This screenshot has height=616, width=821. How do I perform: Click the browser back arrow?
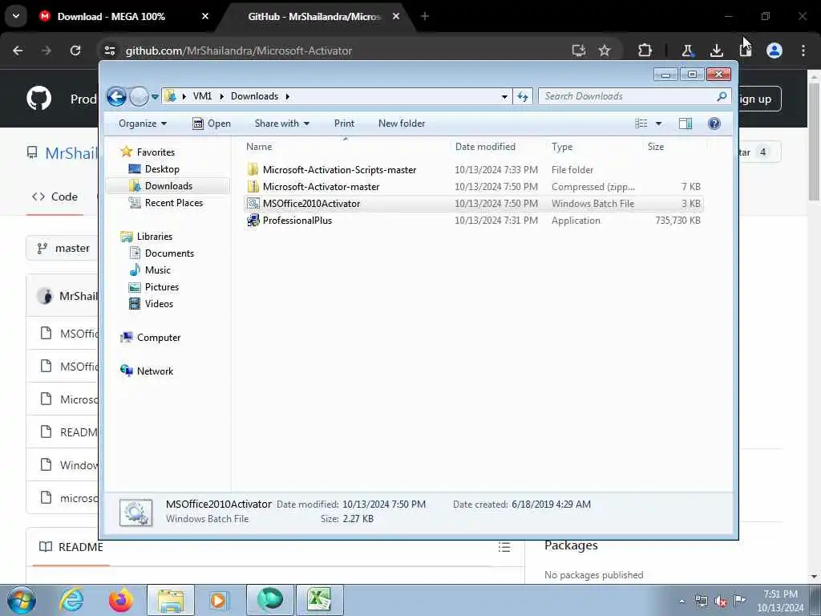point(18,51)
